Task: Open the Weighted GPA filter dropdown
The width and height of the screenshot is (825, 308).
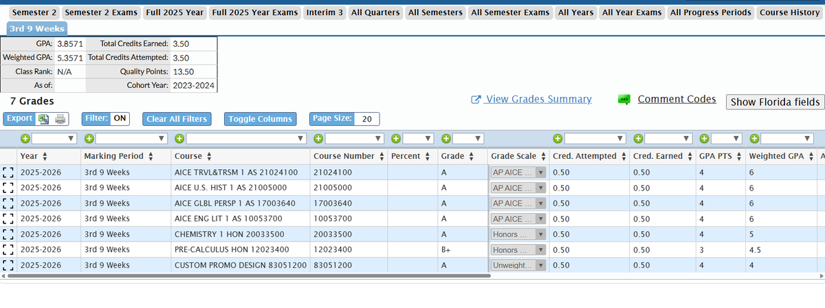Action: 787,138
